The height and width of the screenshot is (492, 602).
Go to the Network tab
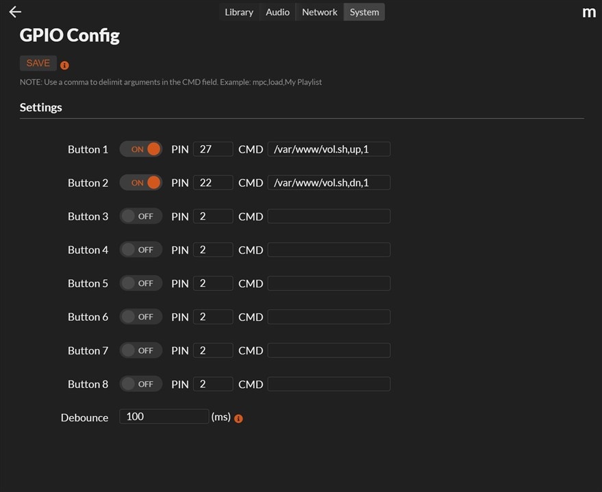tap(320, 12)
